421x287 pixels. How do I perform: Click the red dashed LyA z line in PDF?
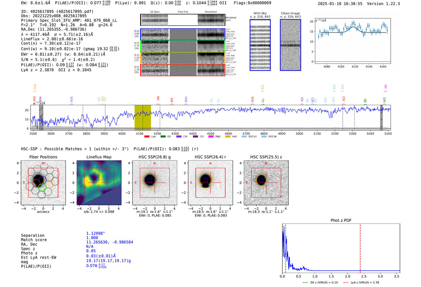point(360,248)
